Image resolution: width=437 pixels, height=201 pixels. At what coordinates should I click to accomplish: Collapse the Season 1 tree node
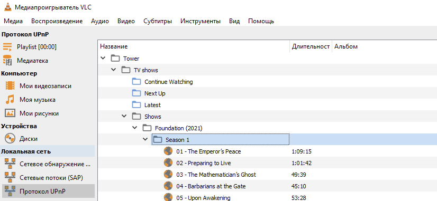pyautogui.click(x=145, y=140)
